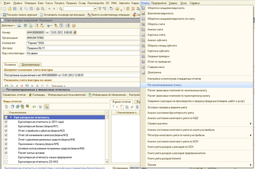Viewport: 255px width, 169px height.
Task: Click the invoice form help question icon
Action: (74, 25)
